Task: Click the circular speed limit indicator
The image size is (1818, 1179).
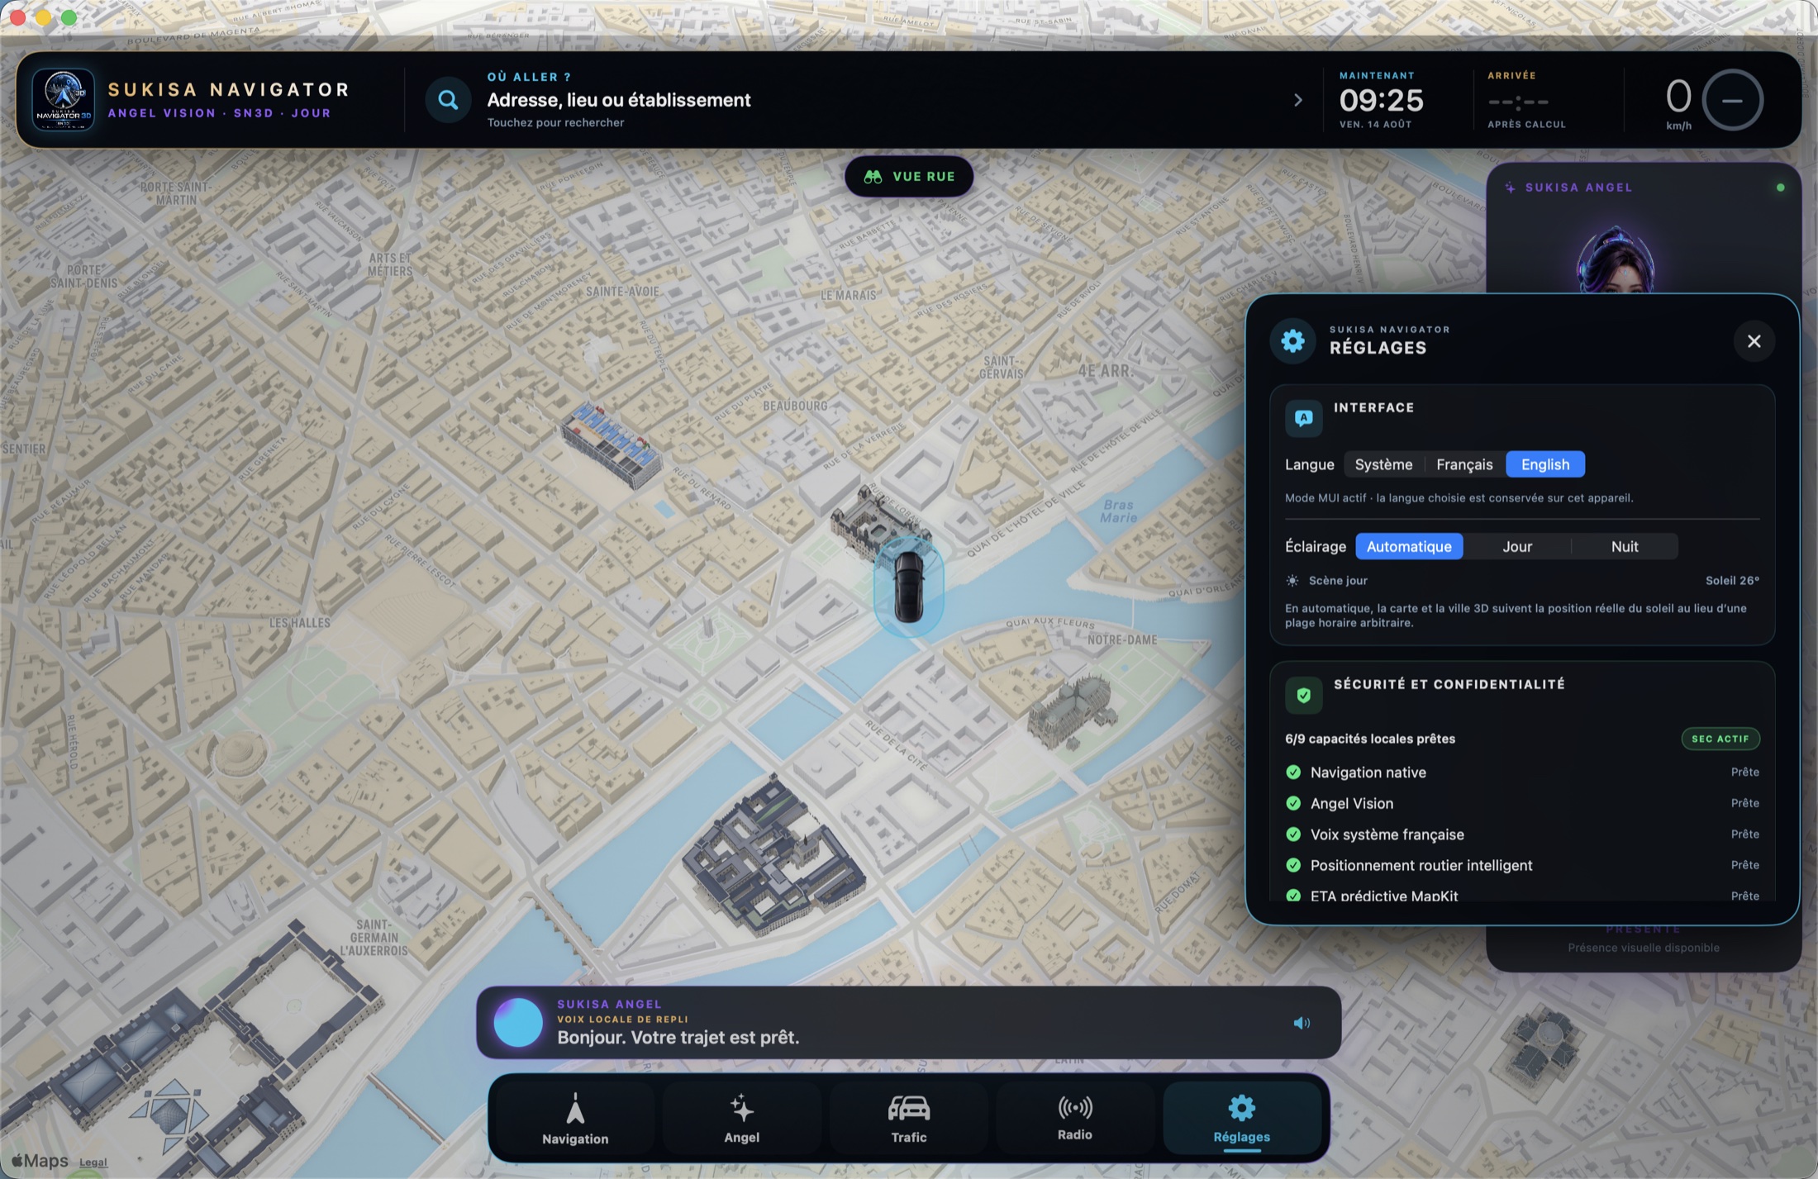Action: (x=1733, y=100)
